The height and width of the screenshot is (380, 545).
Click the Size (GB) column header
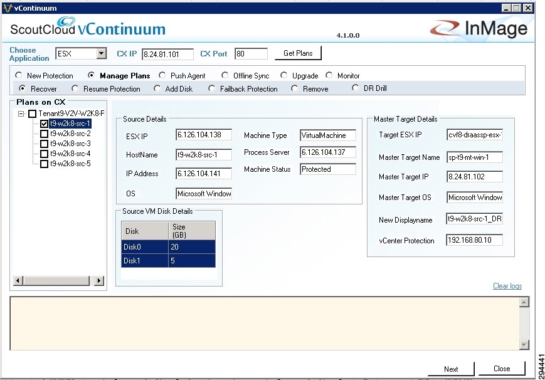[192, 231]
